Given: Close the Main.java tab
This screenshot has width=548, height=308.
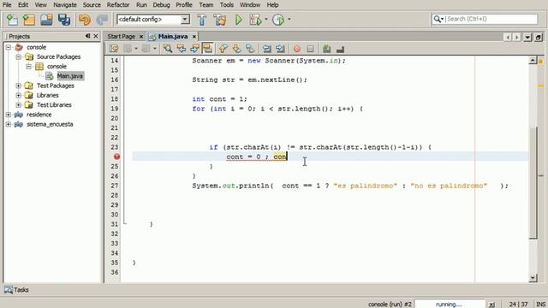Looking at the screenshot, I should [194, 36].
